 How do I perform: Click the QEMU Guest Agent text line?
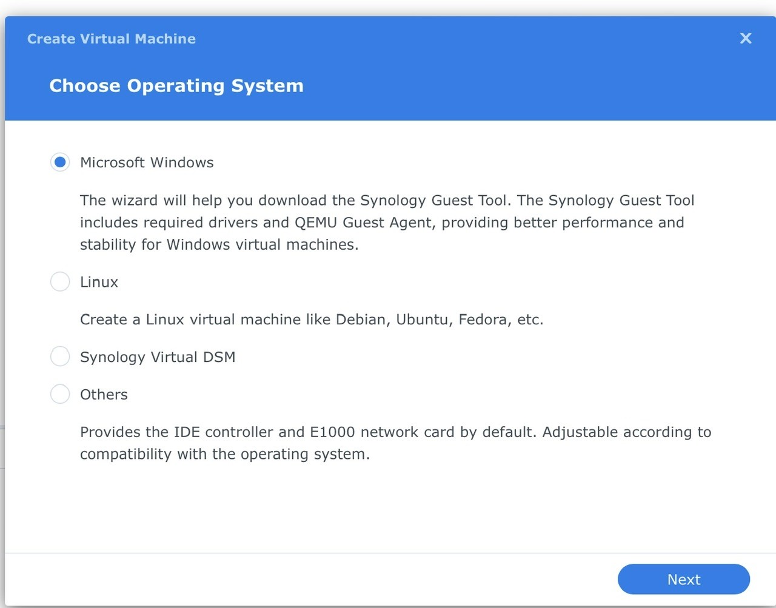coord(382,222)
